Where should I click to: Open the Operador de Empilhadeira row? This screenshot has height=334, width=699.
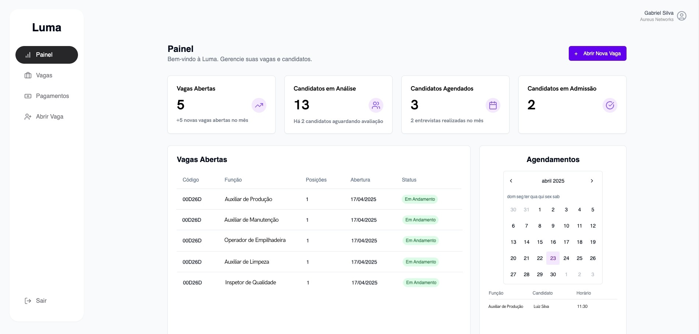[x=319, y=240]
